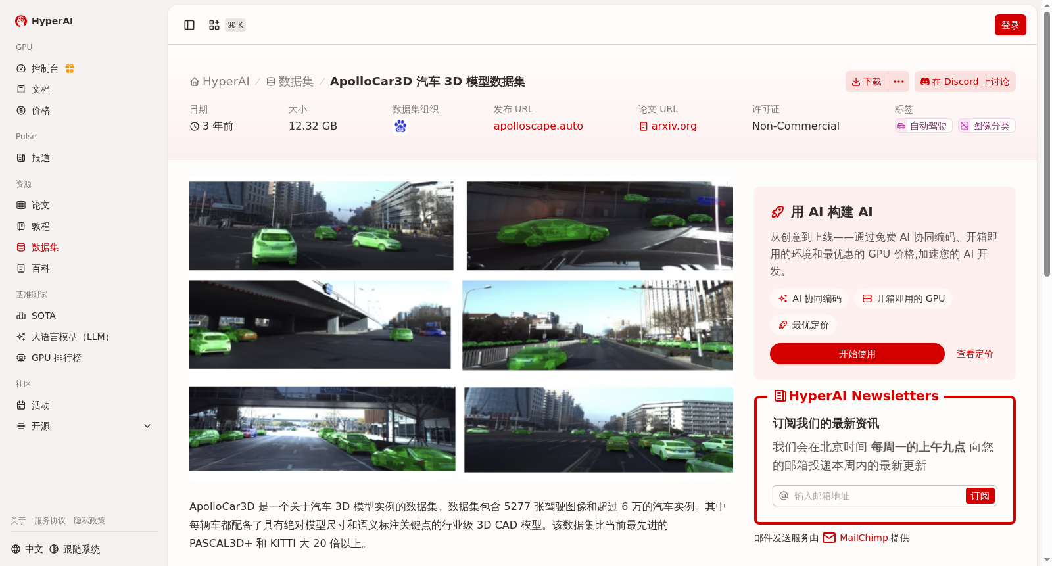Click the 图像分类 tag
This screenshot has height=566, width=1052.
986,126
